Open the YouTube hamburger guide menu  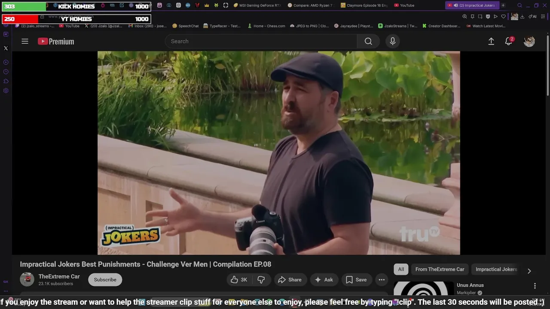coord(25,41)
